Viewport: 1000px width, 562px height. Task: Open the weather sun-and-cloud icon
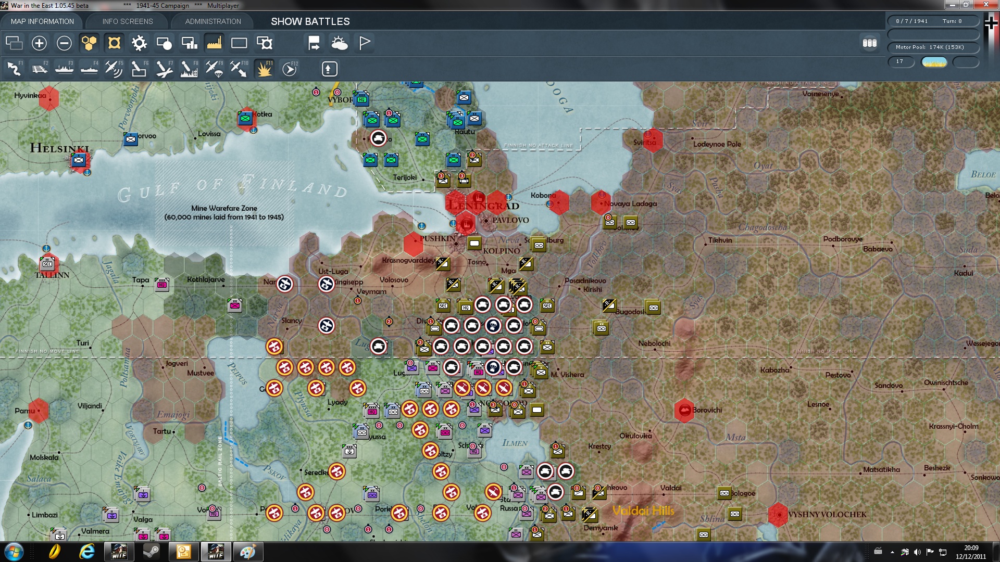[x=340, y=43]
